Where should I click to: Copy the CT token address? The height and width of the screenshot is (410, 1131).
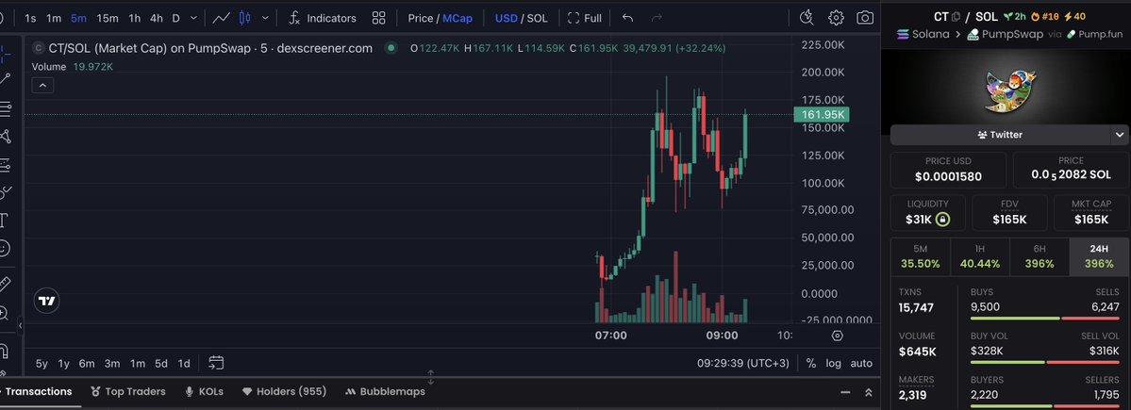click(x=956, y=17)
